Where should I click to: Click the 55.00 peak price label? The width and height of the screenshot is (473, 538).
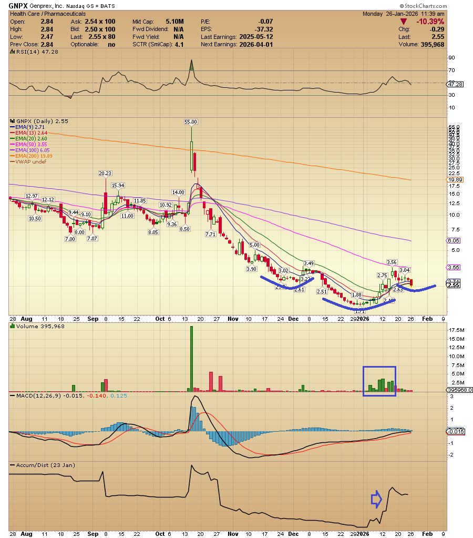click(191, 122)
